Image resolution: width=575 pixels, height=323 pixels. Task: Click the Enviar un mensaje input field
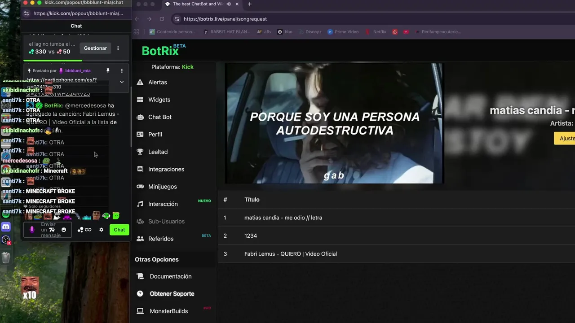coord(48,230)
